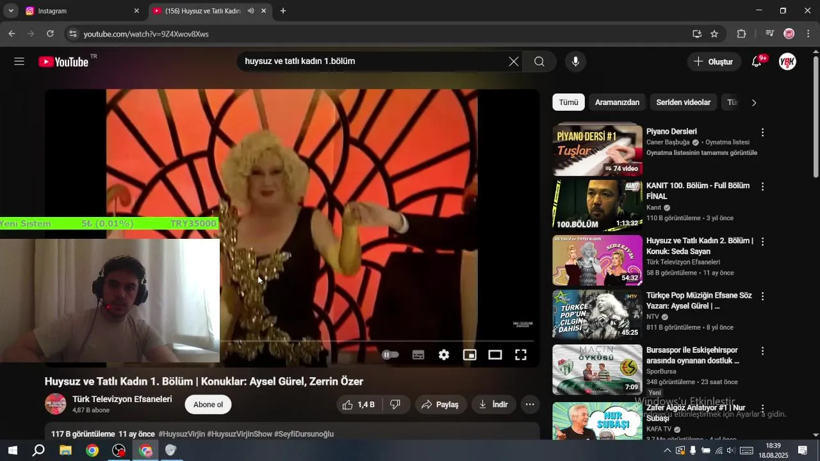The width and height of the screenshot is (820, 461).
Task: Open YouTube notifications bell
Action: (757, 61)
